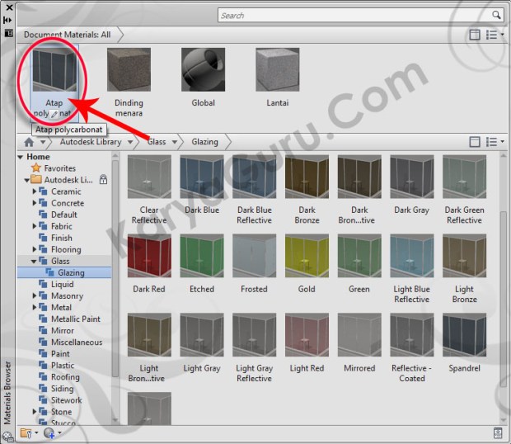Select the Global material sphere
Image resolution: width=511 pixels, height=444 pixels.
203,70
